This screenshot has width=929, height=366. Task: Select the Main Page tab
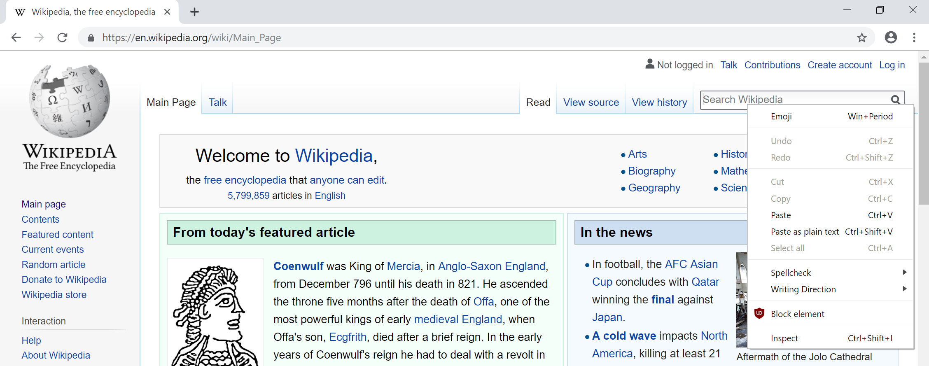(171, 102)
